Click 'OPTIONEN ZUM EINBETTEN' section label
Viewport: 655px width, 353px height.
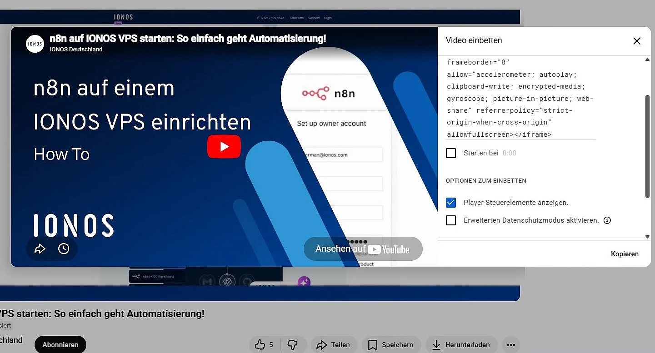tap(486, 181)
